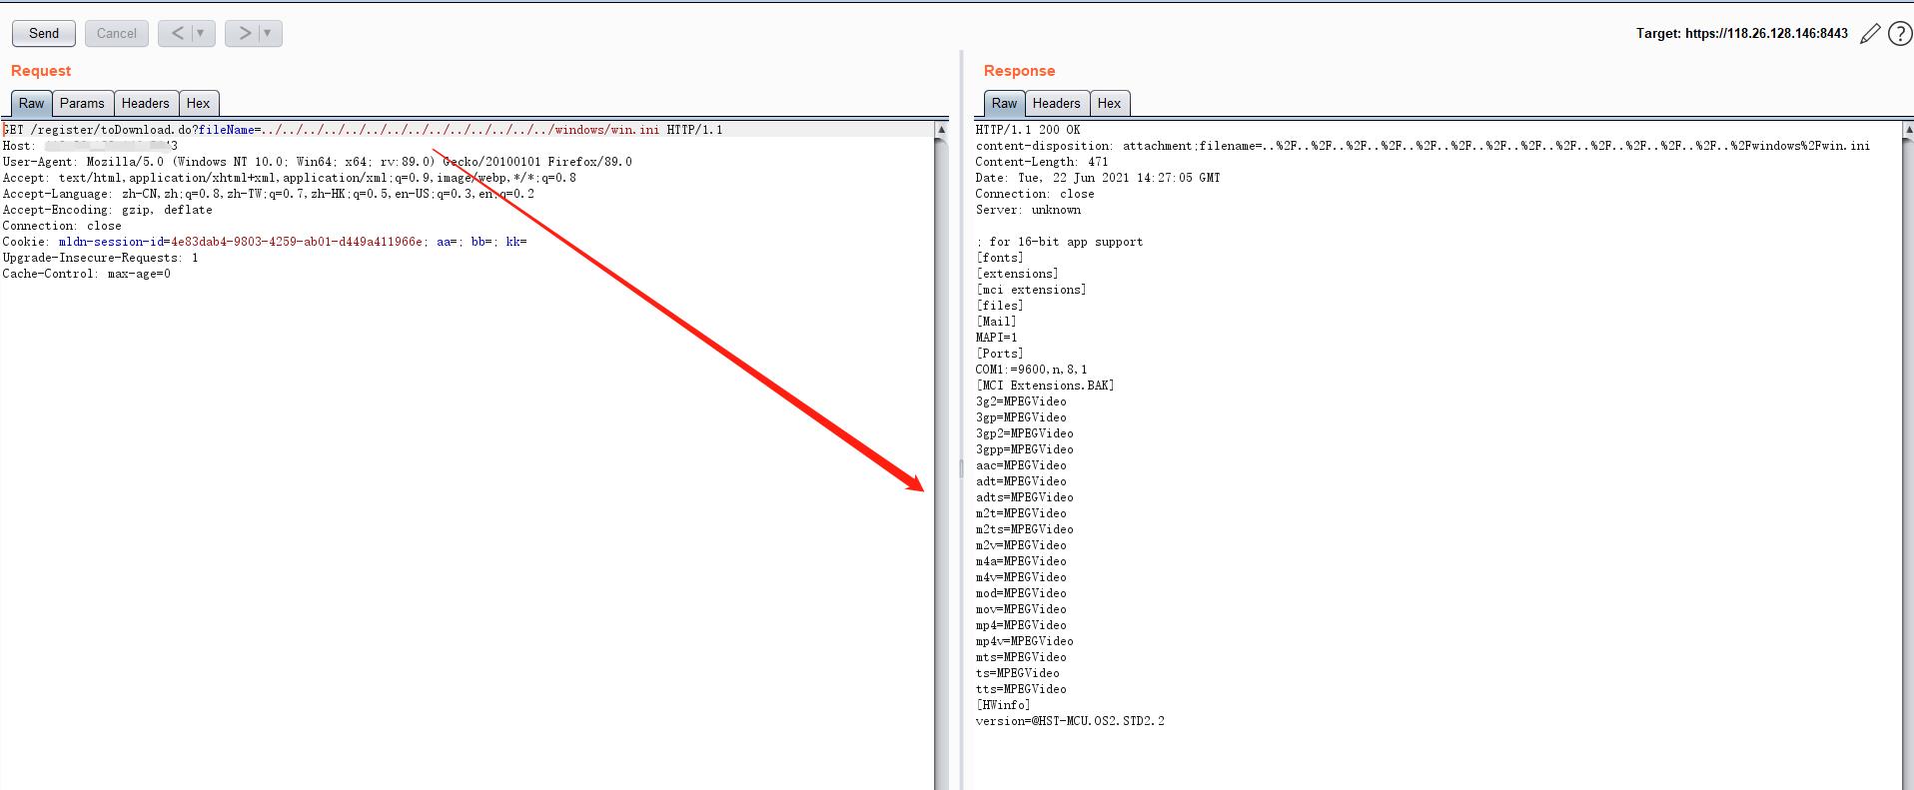Click the Upgrade-Insecure-Requests: 1 line

(100, 258)
